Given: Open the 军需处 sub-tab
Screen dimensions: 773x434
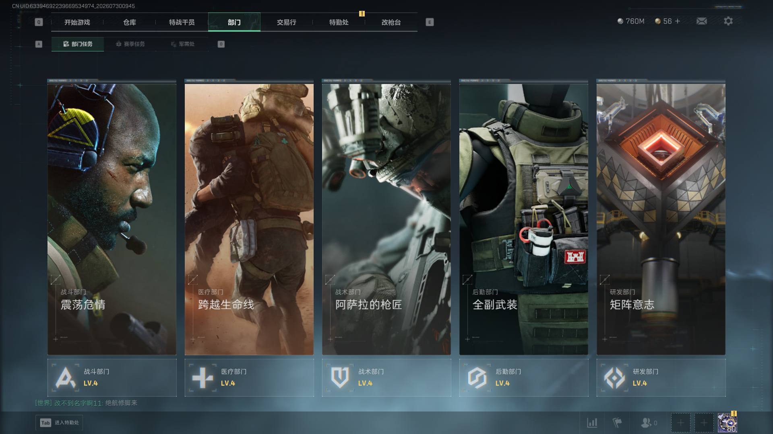Looking at the screenshot, I should pyautogui.click(x=182, y=44).
